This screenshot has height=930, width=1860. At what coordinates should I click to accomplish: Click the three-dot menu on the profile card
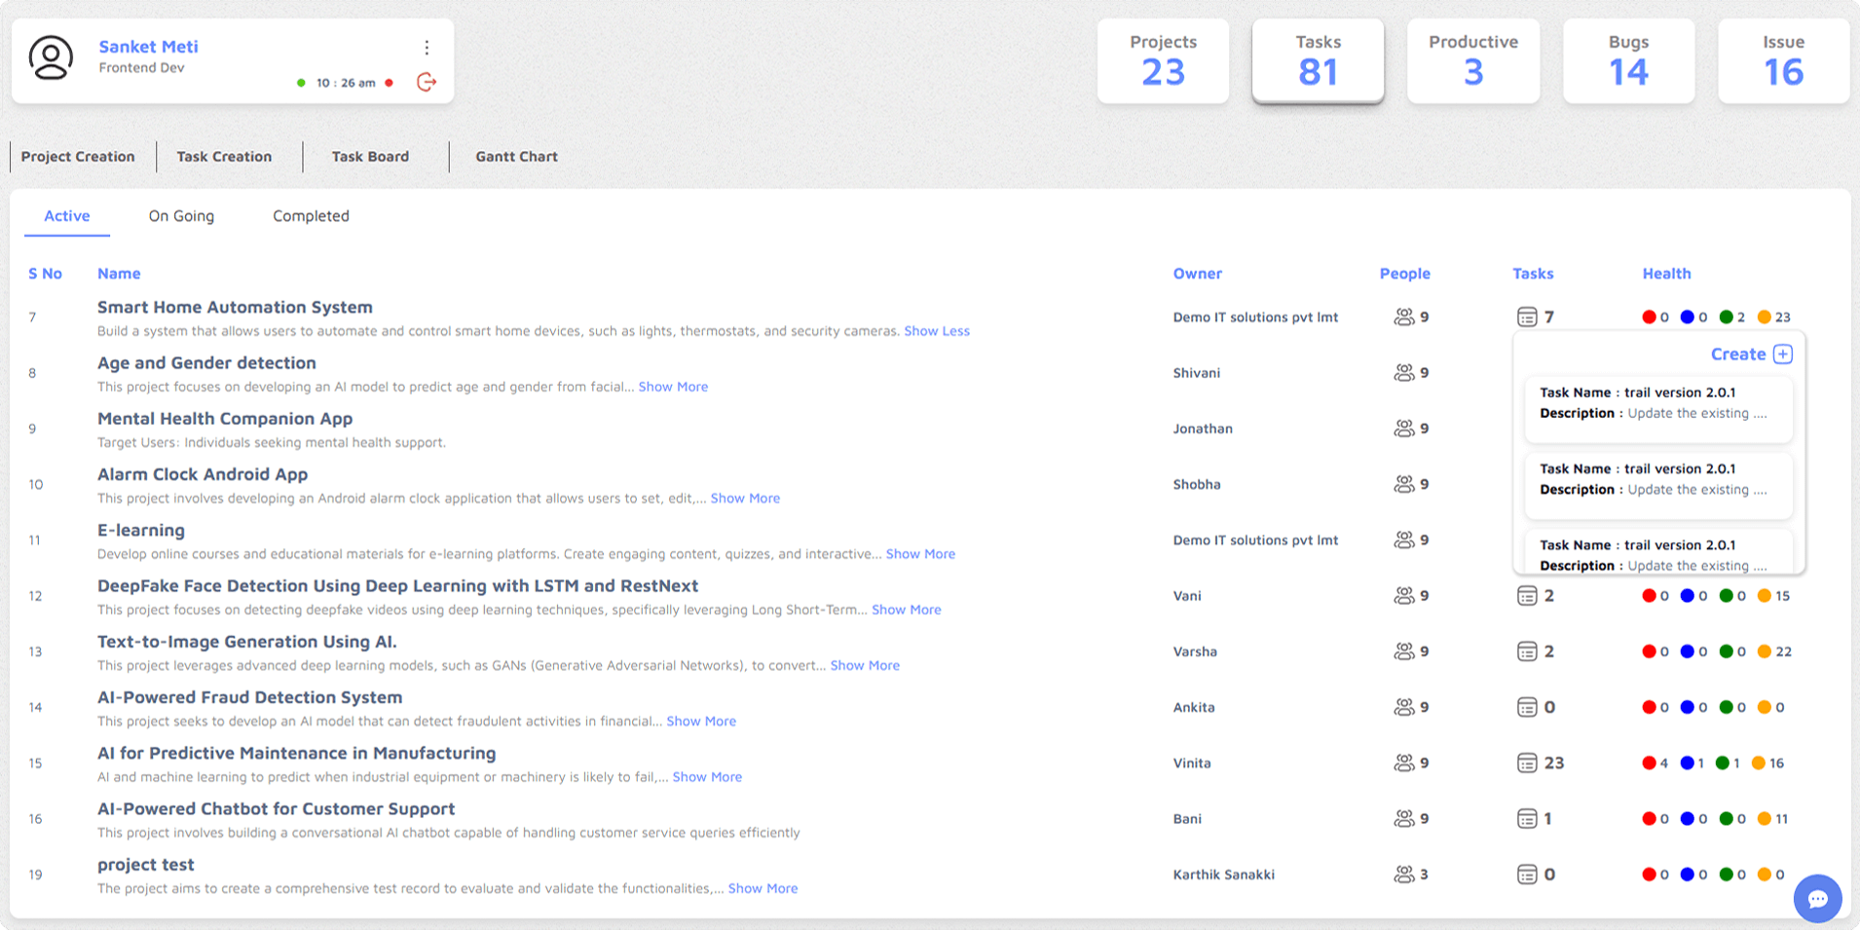(x=427, y=46)
